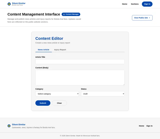Click the person icon in Content Manager badge
Image resolution: width=160 pixels, height=139 pixels.
click(64, 14)
